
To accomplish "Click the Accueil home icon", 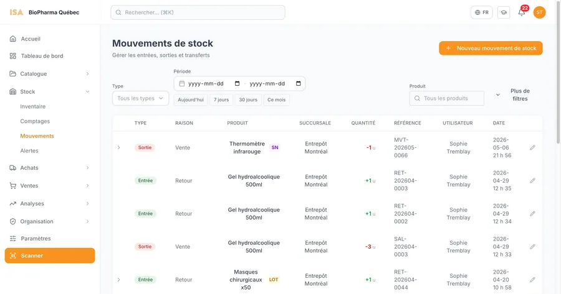I will tap(13, 39).
